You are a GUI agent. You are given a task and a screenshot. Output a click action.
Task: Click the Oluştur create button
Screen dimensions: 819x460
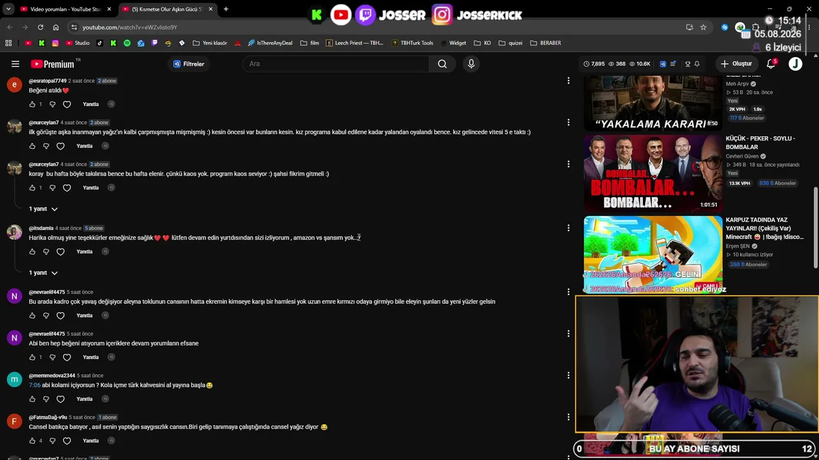[x=736, y=64]
